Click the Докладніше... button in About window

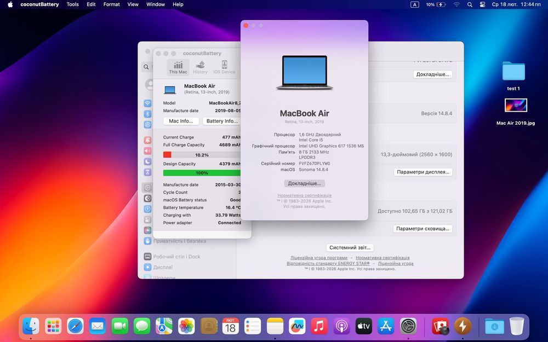tap(304, 183)
